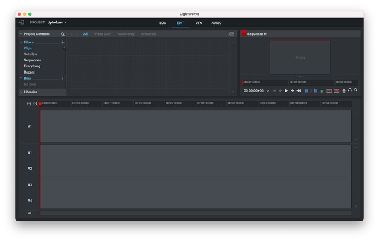Add a new bin with plus icon
This screenshot has height=241, width=379.
point(63,78)
